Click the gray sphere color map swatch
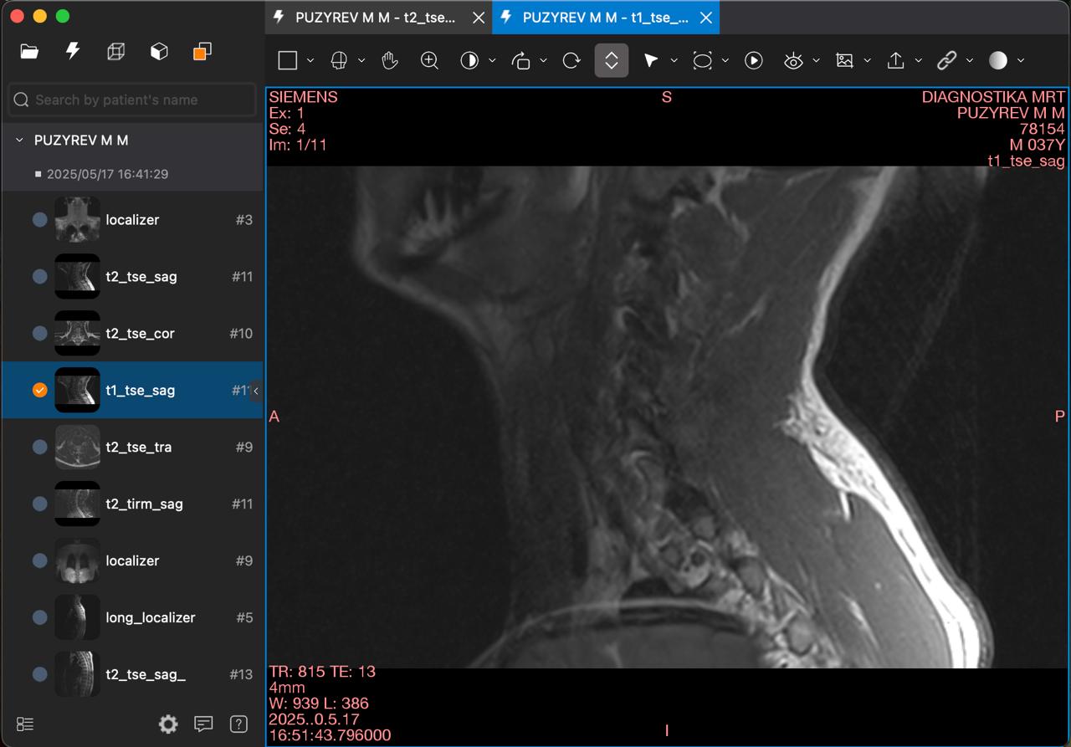Image resolution: width=1071 pixels, height=747 pixels. click(997, 60)
